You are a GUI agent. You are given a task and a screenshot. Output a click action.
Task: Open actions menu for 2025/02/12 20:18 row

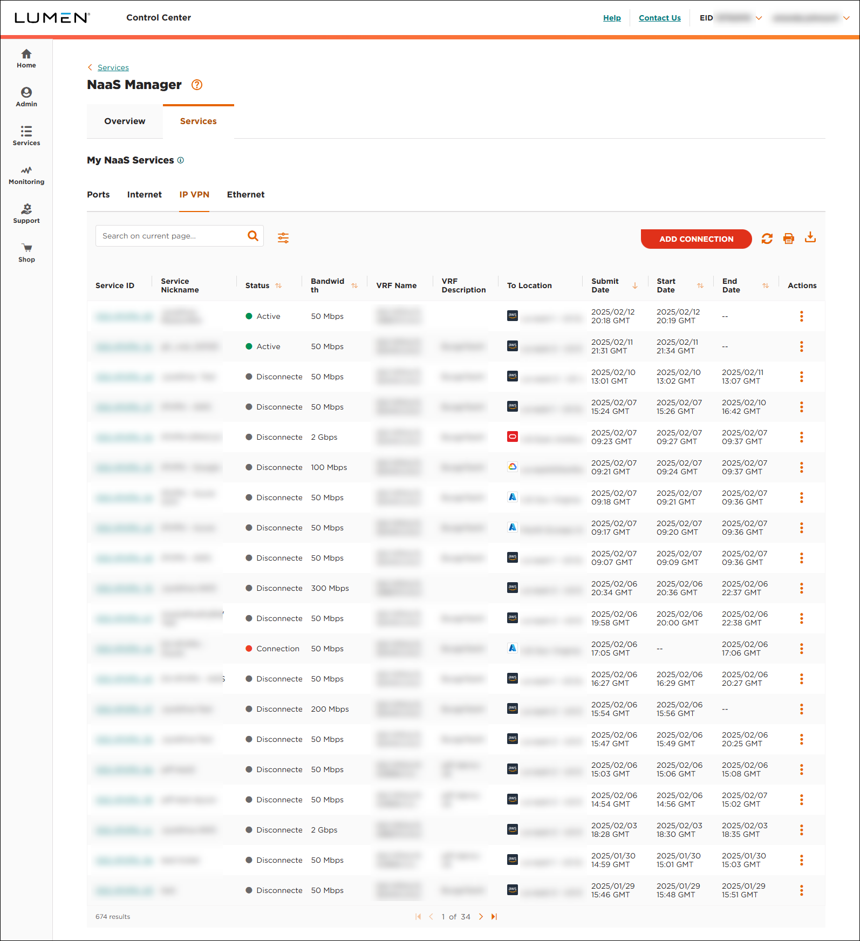coord(801,316)
